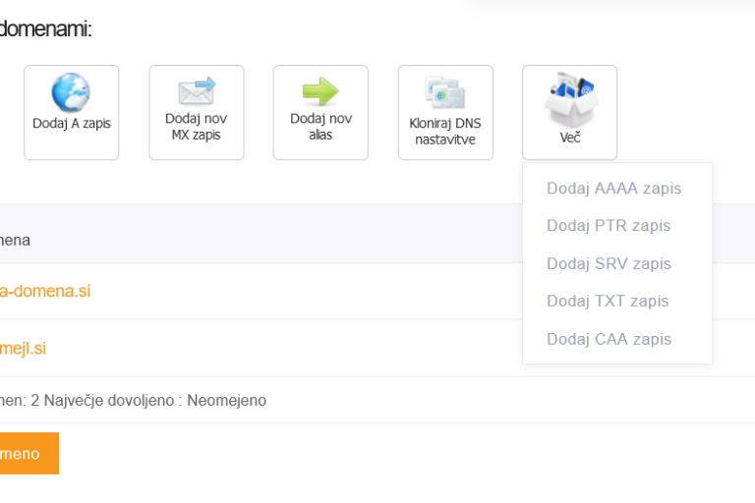
Task: Select Dodaj AAAA zapis from menu
Action: (613, 189)
